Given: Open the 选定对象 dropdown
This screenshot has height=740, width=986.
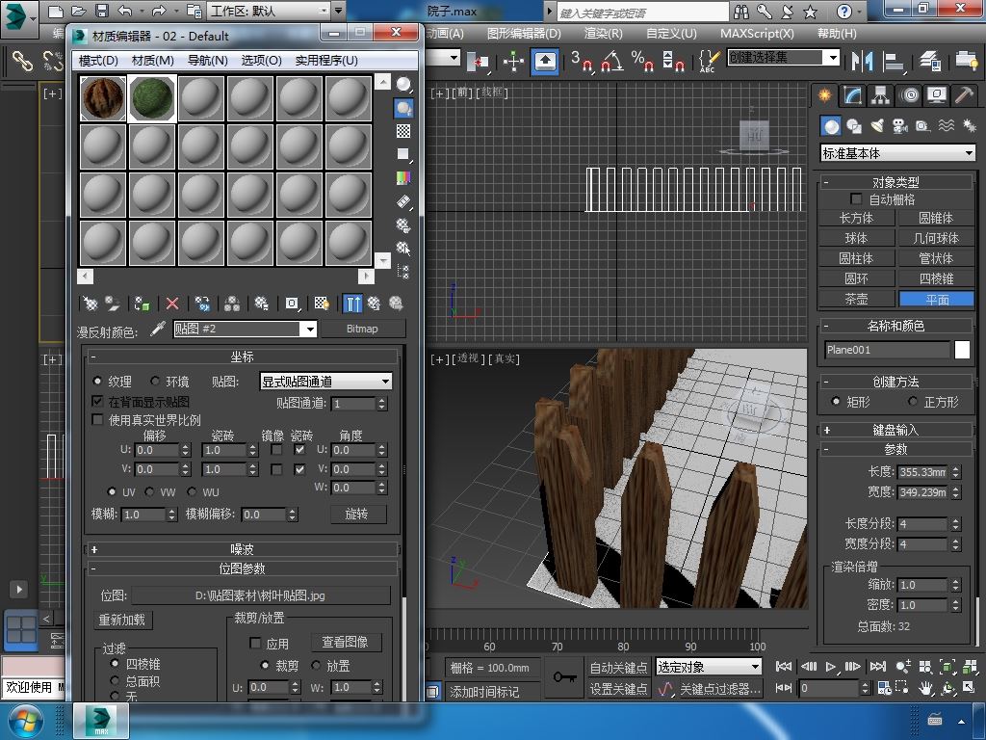Looking at the screenshot, I should click(x=709, y=667).
